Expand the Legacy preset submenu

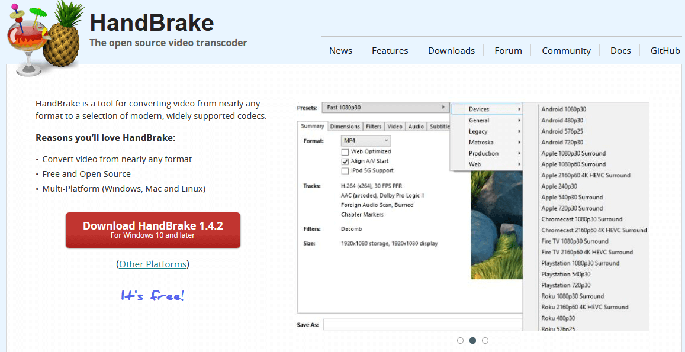pyautogui.click(x=487, y=131)
